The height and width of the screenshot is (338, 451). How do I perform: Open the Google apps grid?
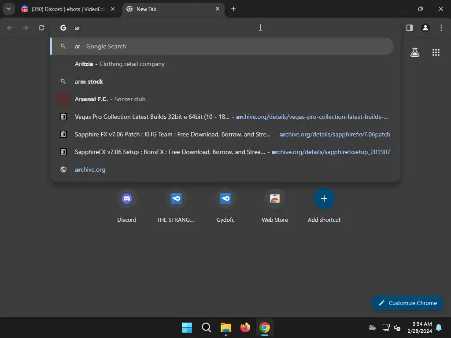pos(436,52)
